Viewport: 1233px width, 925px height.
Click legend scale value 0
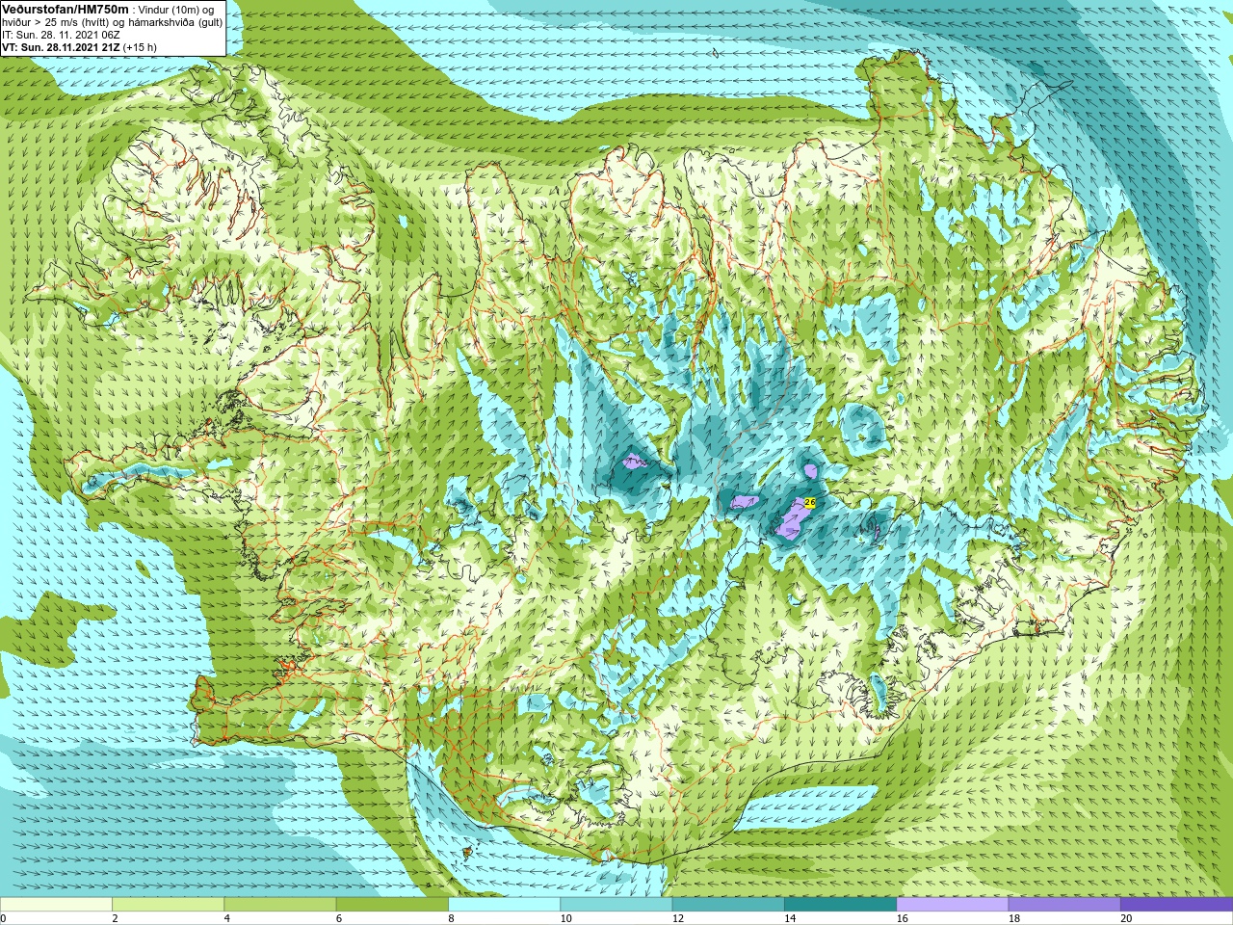[3, 918]
